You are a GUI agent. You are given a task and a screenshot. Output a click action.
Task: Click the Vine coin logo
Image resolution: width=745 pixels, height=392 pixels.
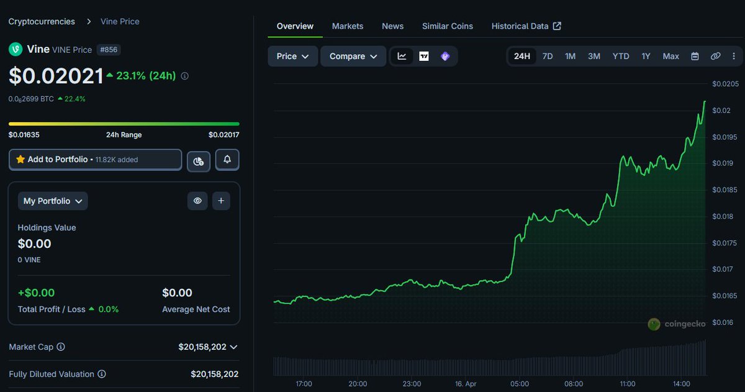click(x=16, y=49)
